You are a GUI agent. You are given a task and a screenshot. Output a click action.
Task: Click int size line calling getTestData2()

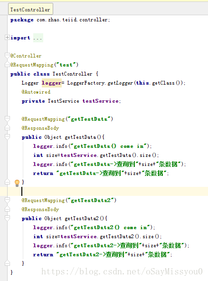(x=97, y=236)
